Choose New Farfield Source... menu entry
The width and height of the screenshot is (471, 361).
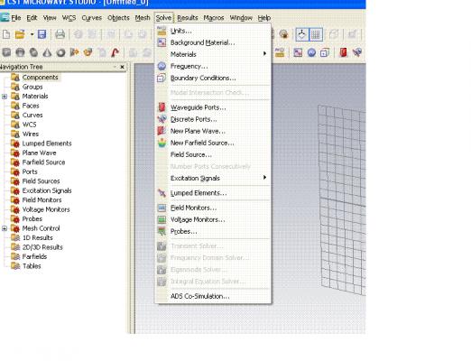tap(213, 143)
